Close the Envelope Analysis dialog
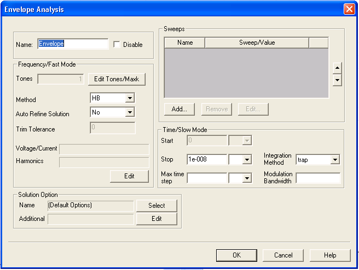The width and height of the screenshot is (359, 270). (349, 9)
